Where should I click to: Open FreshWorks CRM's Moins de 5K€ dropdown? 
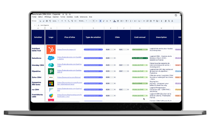140,96
